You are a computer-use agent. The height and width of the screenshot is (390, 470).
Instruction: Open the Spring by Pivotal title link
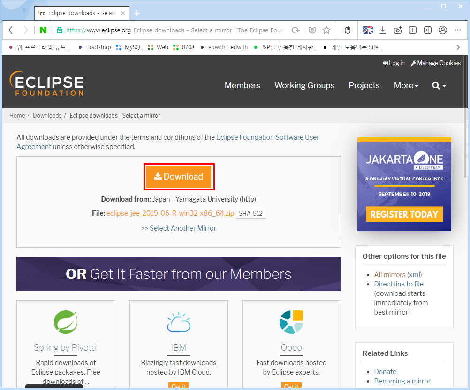coord(66,347)
